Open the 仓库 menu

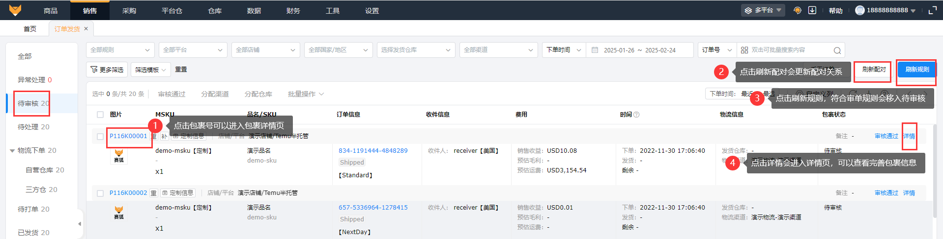click(x=215, y=10)
